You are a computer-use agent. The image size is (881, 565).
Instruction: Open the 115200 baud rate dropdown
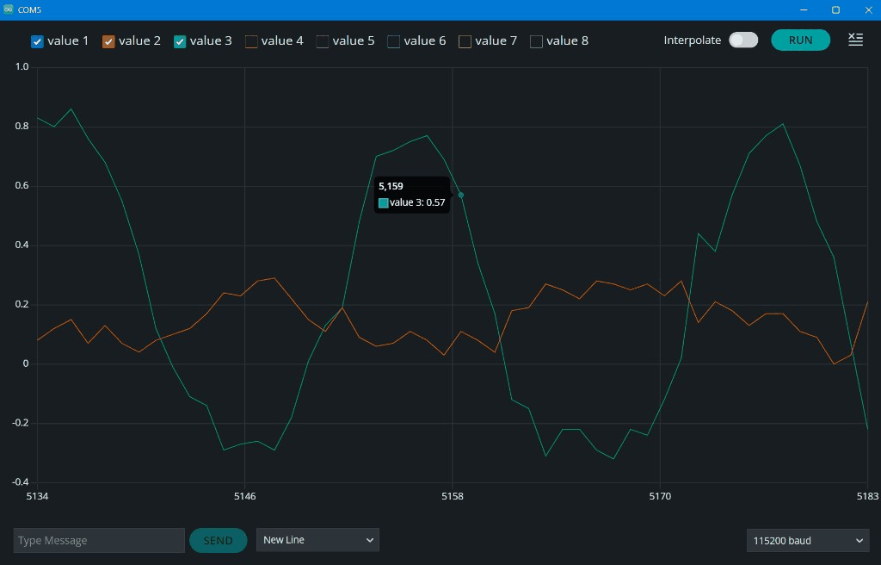[x=807, y=540]
